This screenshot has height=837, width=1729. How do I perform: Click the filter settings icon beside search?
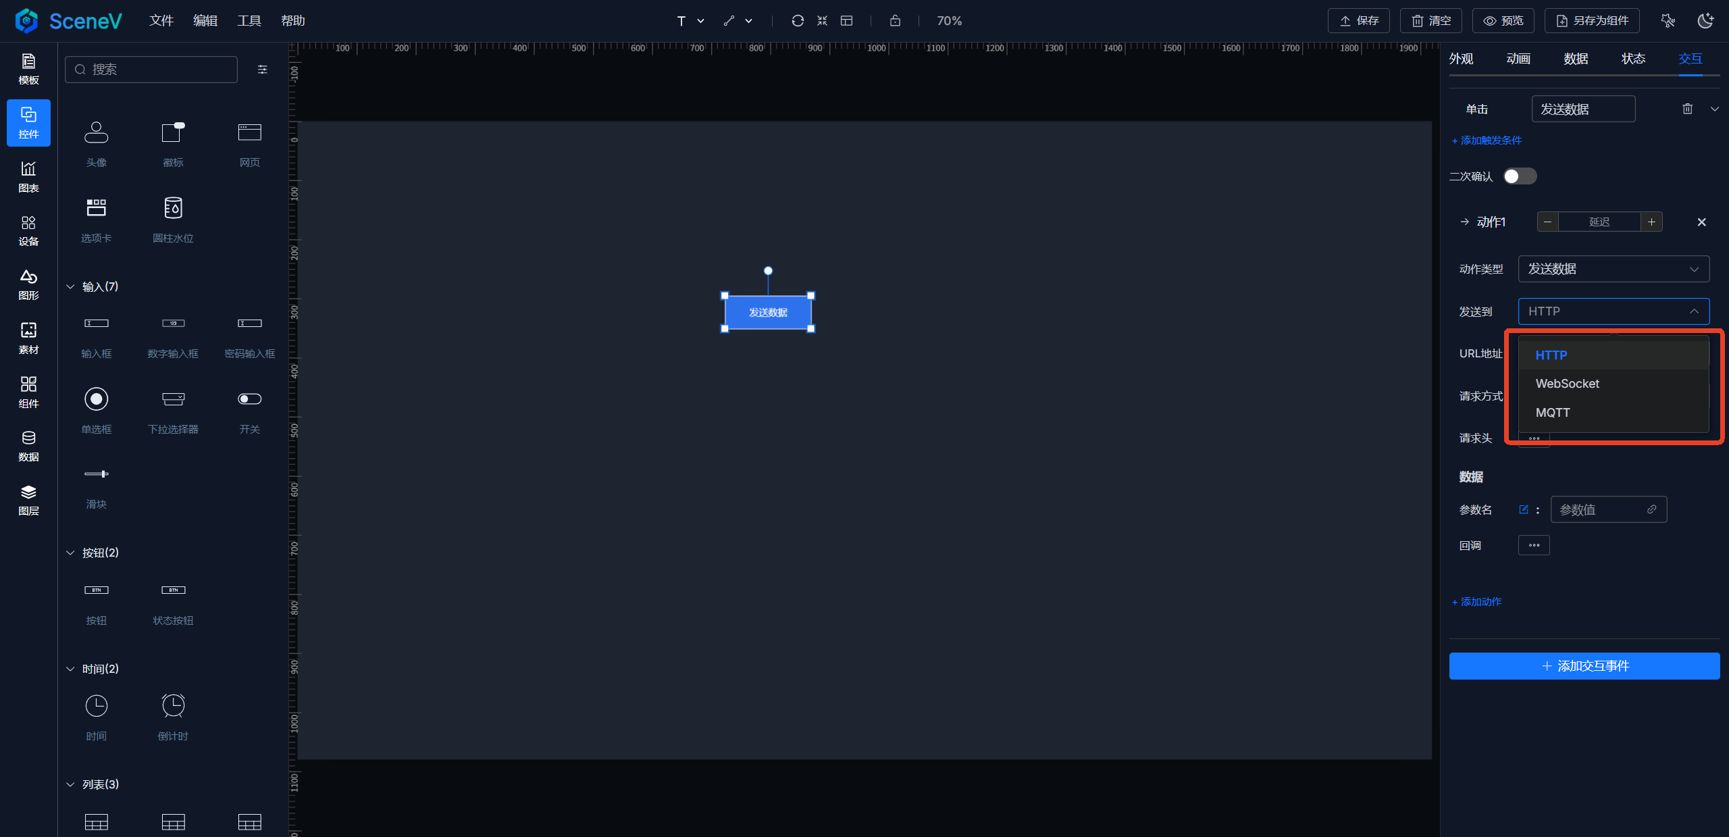(x=263, y=70)
